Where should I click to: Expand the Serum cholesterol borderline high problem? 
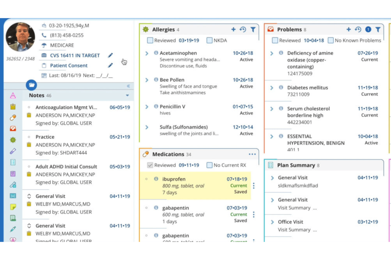(272, 109)
